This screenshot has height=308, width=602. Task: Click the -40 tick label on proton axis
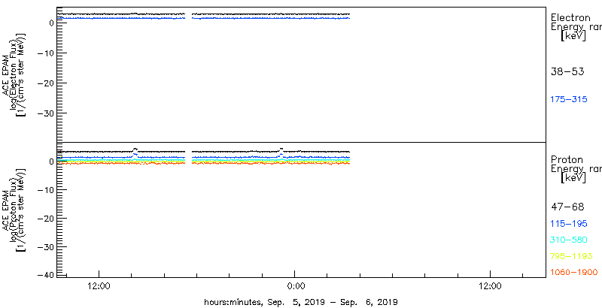coord(46,275)
